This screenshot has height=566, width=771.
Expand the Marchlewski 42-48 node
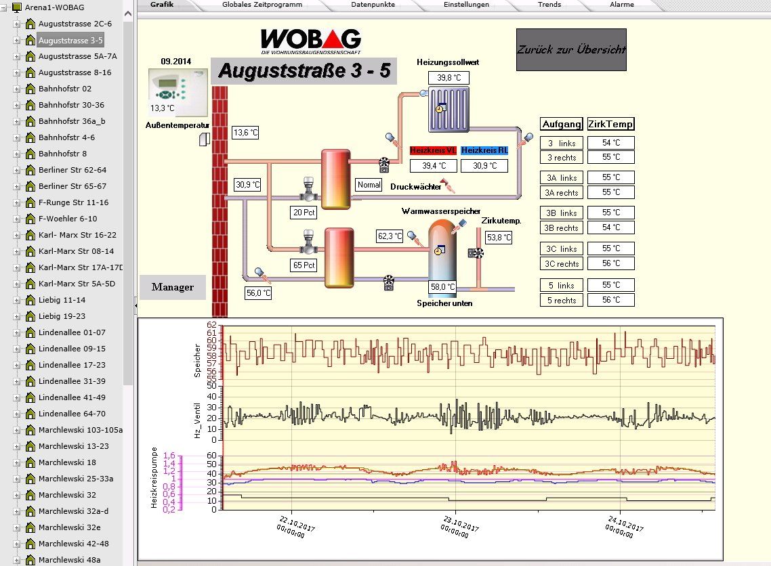tap(17, 544)
